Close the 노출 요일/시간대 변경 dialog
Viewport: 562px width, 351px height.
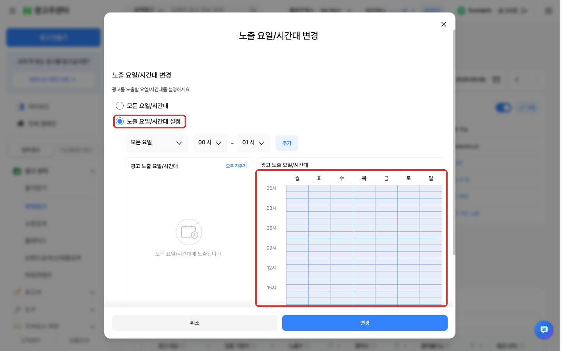444,24
